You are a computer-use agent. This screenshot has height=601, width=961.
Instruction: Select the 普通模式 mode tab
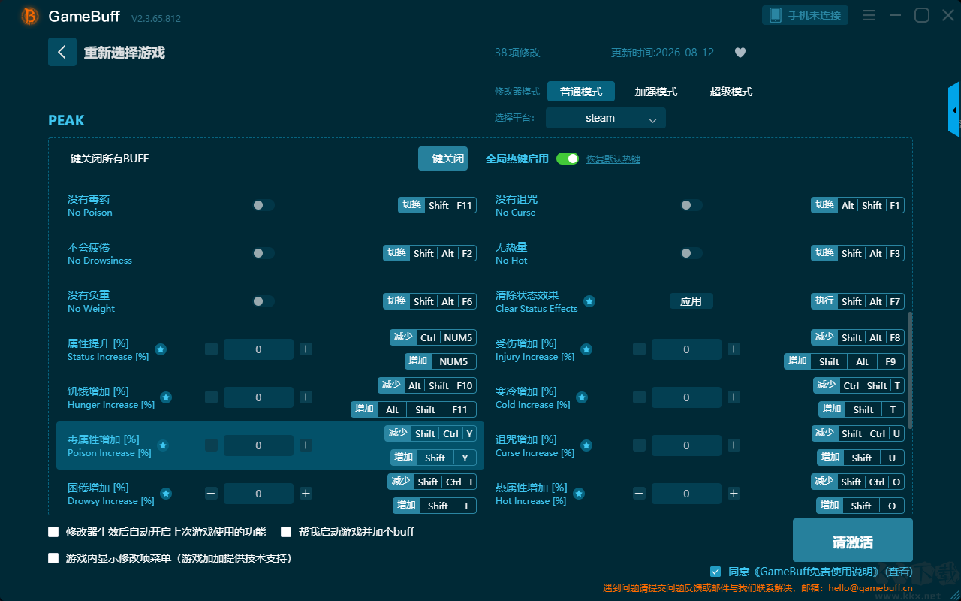pos(581,92)
